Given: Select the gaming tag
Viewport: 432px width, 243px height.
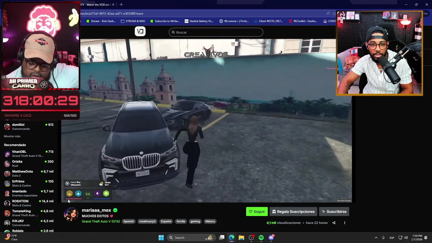Looking at the screenshot, I should (x=195, y=221).
